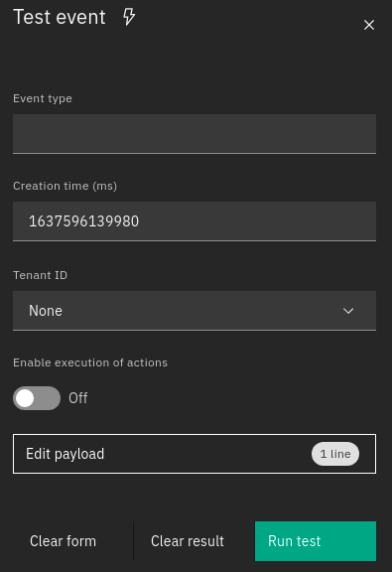The width and height of the screenshot is (392, 572).
Task: Open the Edit payload editor
Action: point(195,454)
